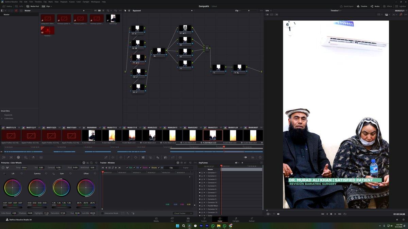408x229 pixels.
Task: Stop viewer playback
Action: [331, 214]
